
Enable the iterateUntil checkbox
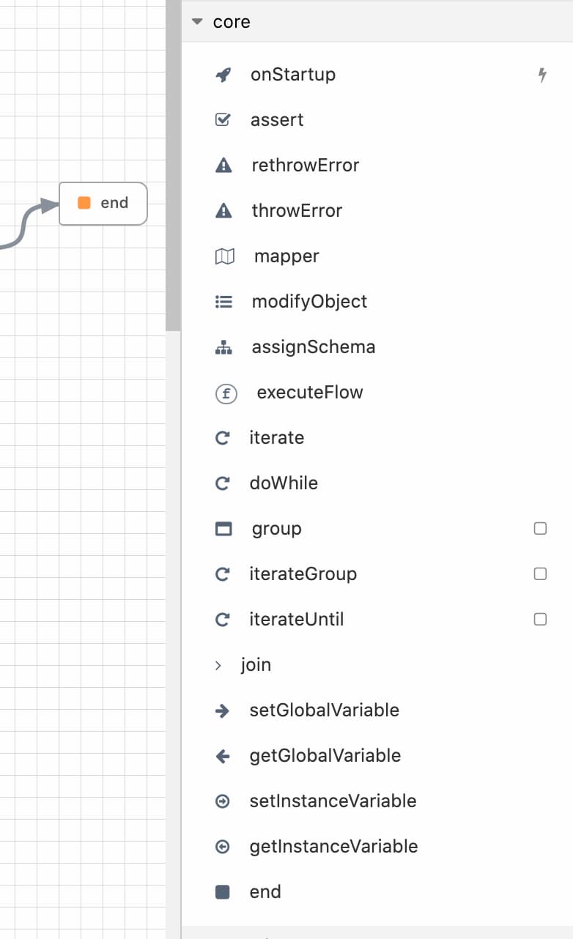coord(540,619)
